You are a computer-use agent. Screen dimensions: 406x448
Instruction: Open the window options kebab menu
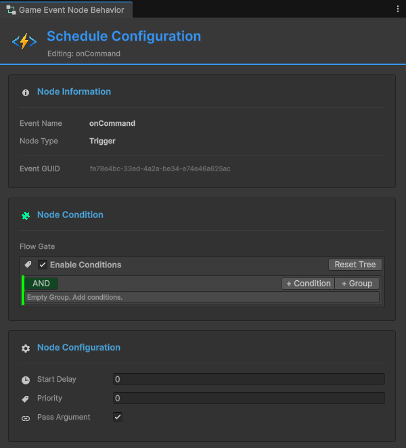pos(397,9)
